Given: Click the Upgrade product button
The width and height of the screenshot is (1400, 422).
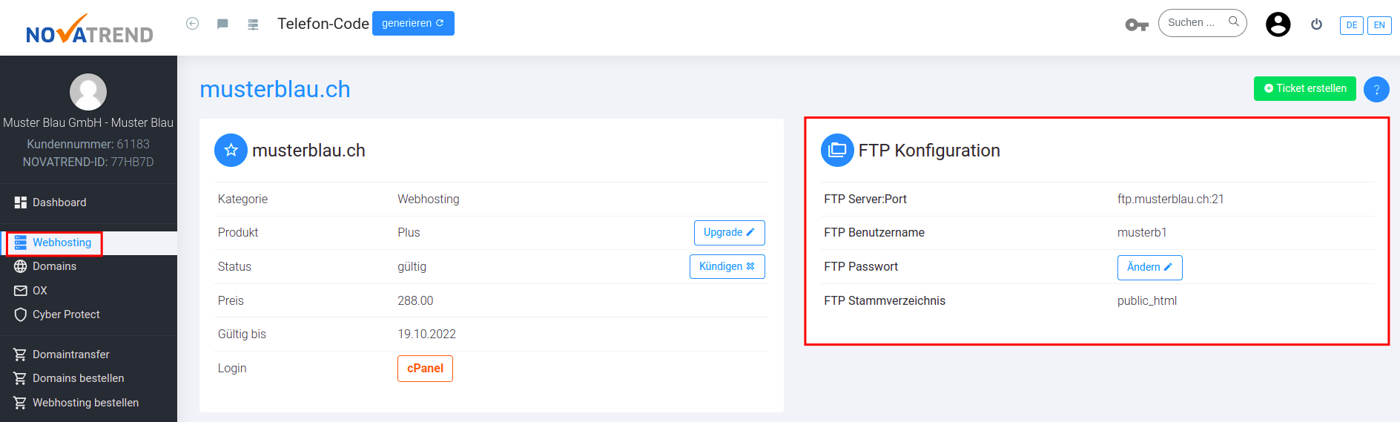Looking at the screenshot, I should tap(729, 232).
